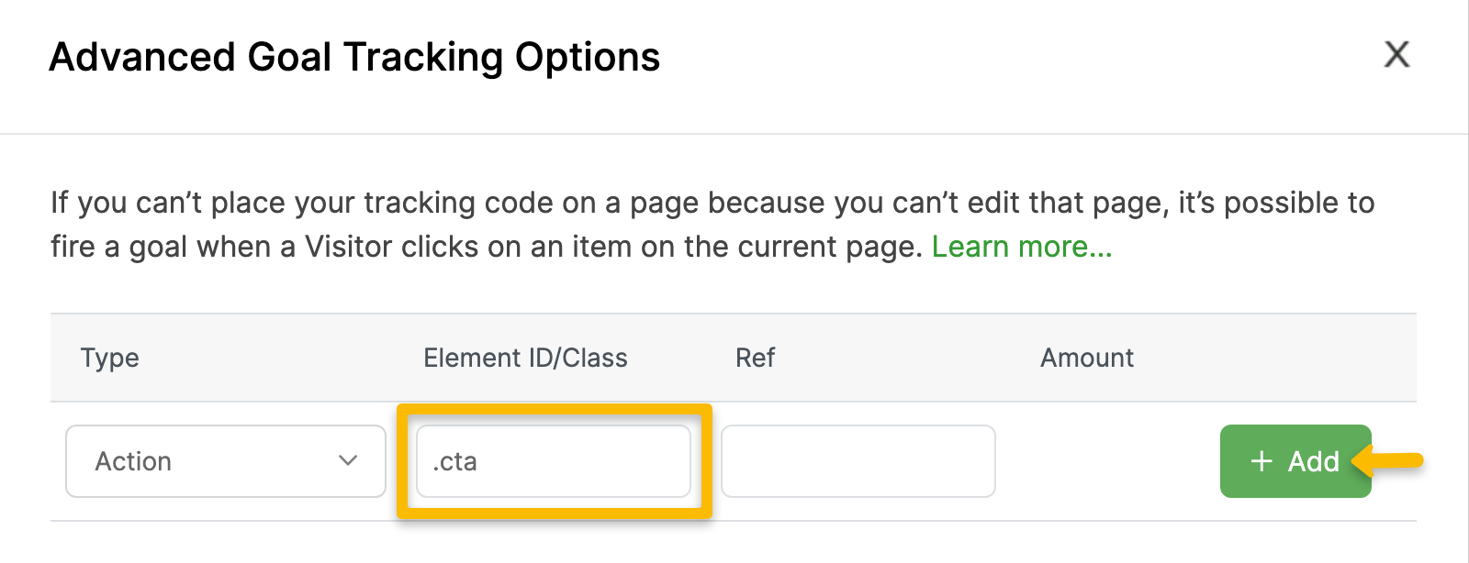The width and height of the screenshot is (1469, 563).
Task: Open the 'Learn more...' link
Action: [1021, 247]
